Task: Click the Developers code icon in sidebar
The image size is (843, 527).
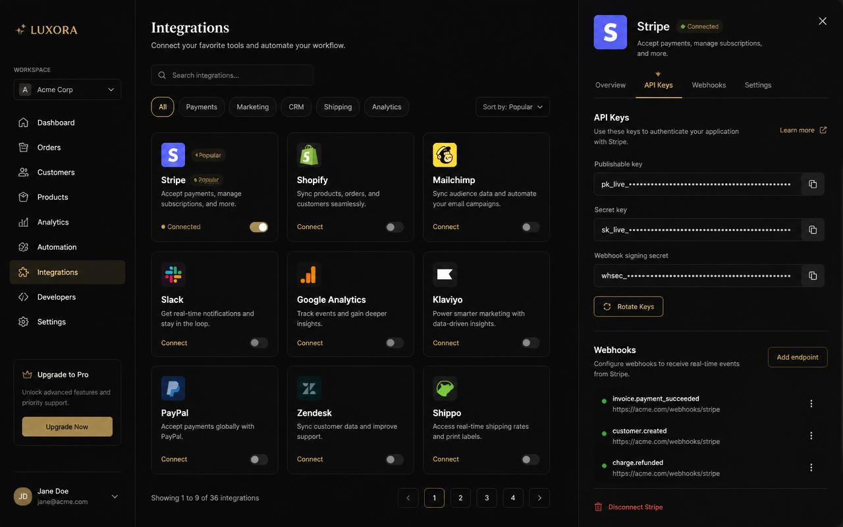Action: pyautogui.click(x=24, y=297)
